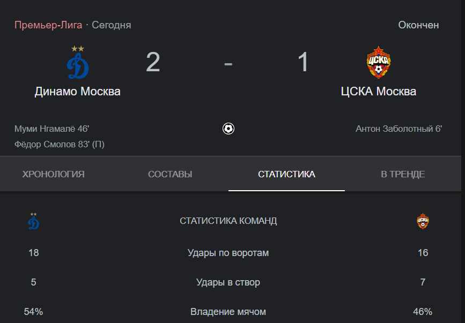Image resolution: width=465 pixels, height=323 pixels.
Task: Click the Владение мячом stat row label
Action: tap(228, 312)
